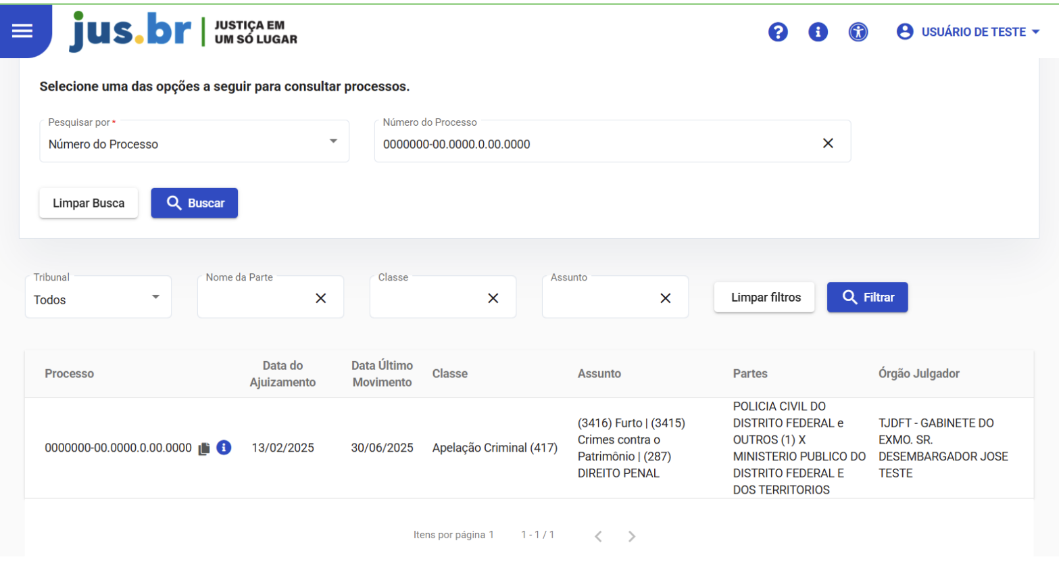1061x568 pixels.
Task: Apply filters with Filtrar button
Action: pos(867,298)
